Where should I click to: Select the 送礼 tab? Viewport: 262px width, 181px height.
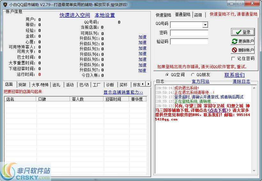(57, 85)
